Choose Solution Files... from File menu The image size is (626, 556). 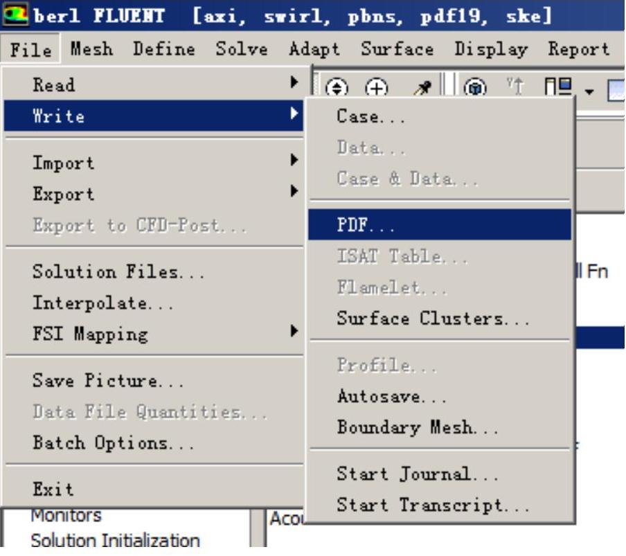(154, 271)
